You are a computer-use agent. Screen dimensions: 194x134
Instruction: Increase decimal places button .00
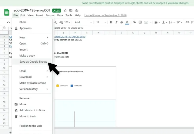click(61, 22)
